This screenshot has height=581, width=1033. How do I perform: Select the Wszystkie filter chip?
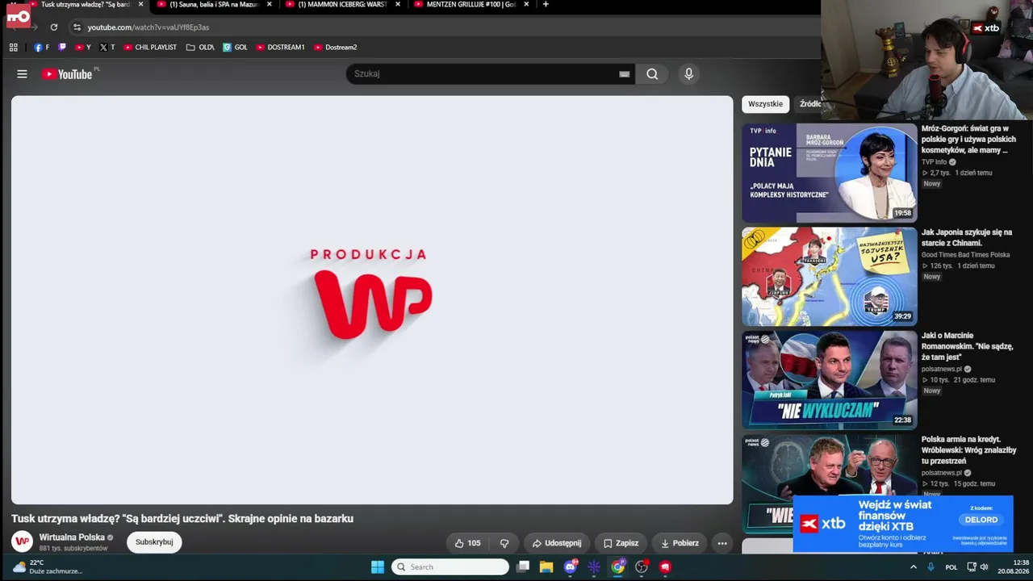765,104
